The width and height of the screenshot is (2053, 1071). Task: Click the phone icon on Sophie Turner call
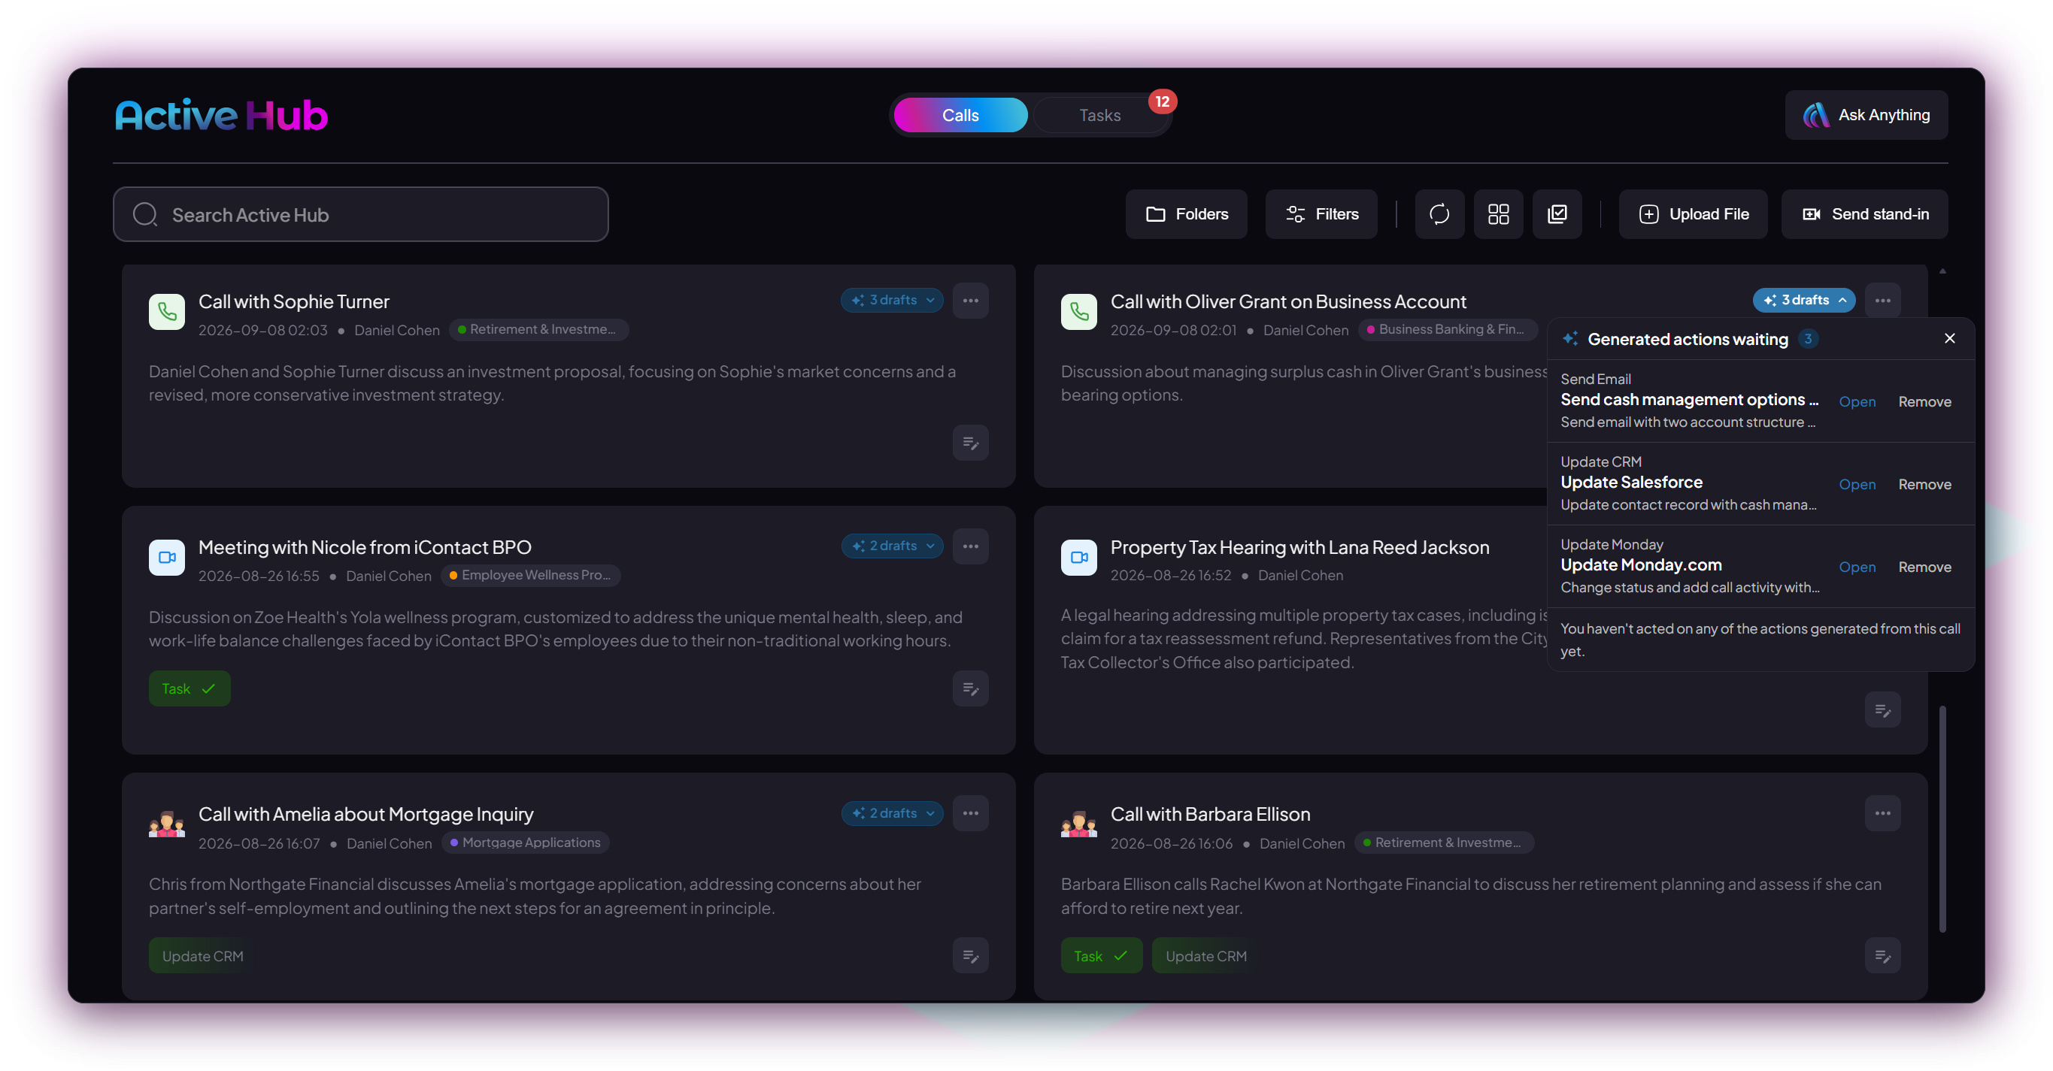point(166,311)
